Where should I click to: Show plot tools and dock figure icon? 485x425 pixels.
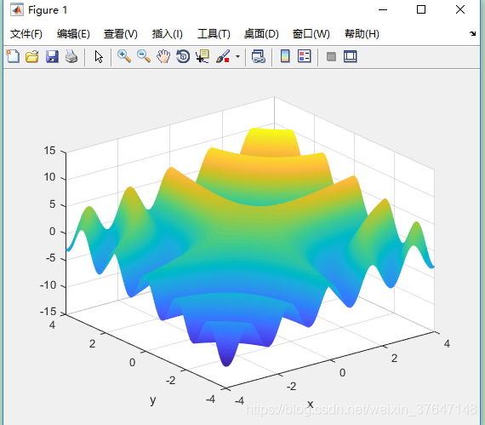coord(351,57)
